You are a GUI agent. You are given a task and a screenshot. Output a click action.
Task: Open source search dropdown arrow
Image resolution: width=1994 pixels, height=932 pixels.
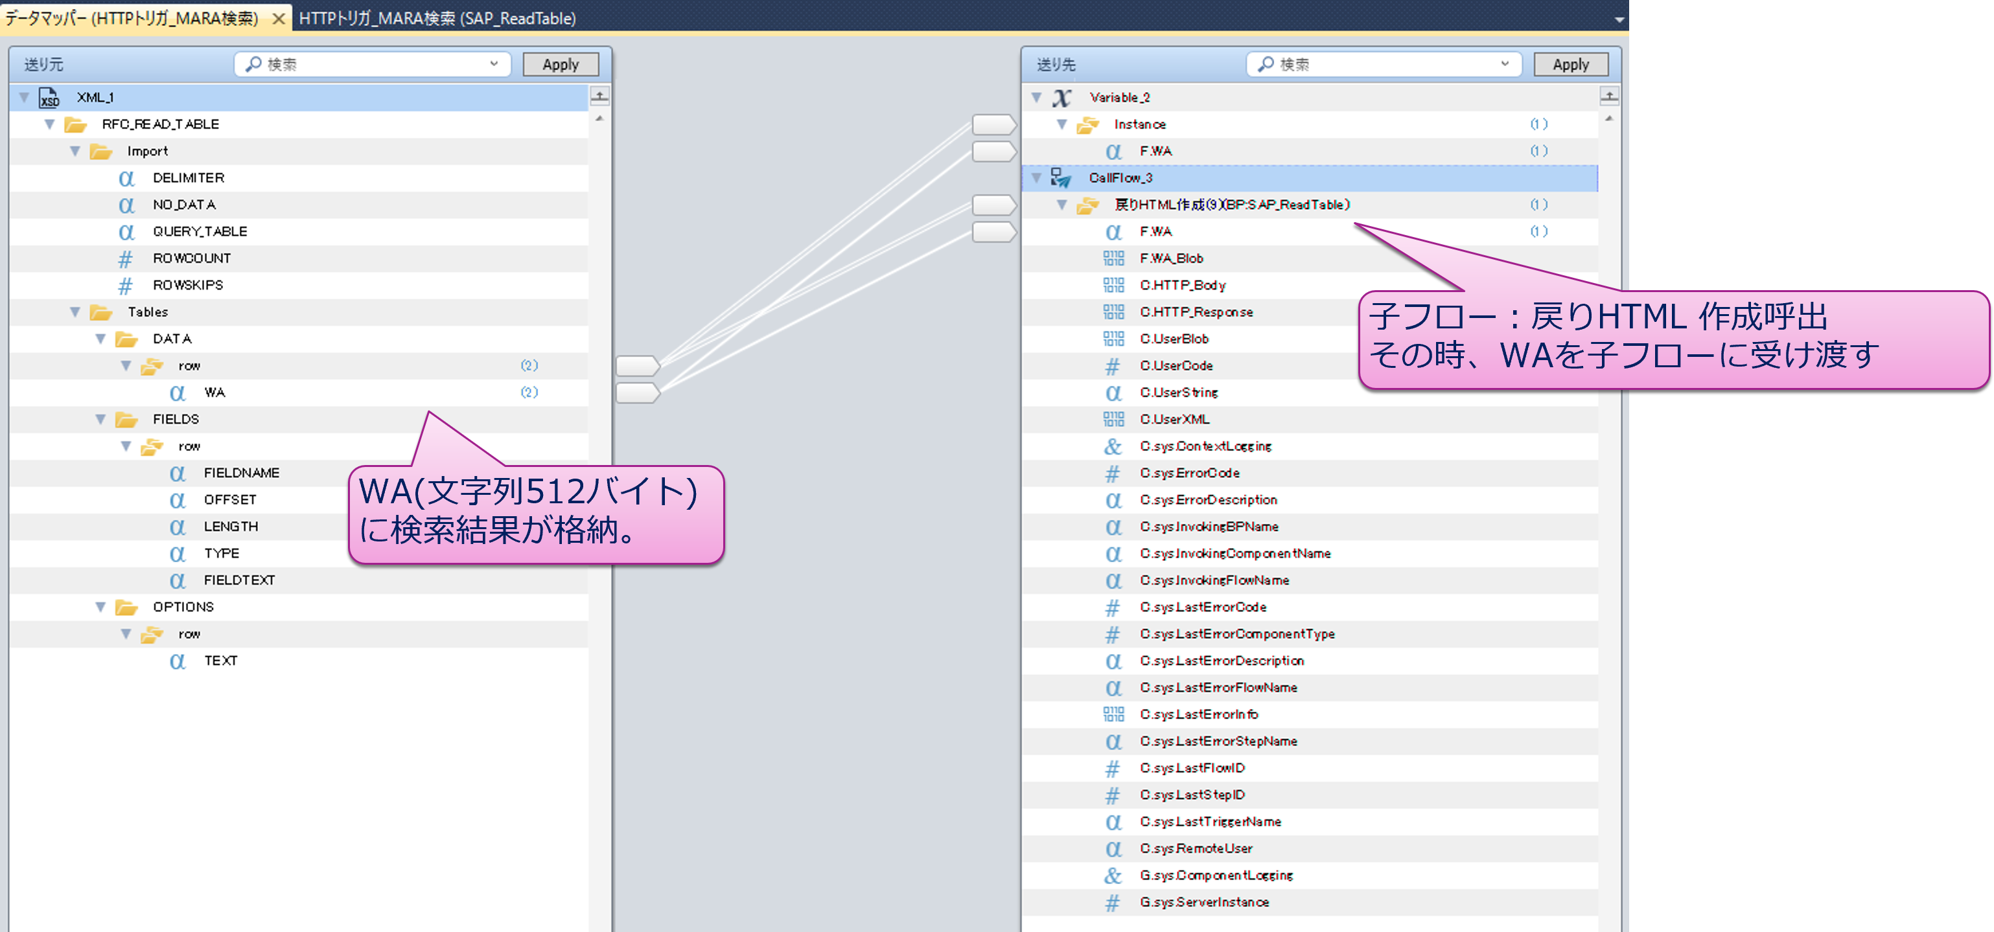coord(494,64)
